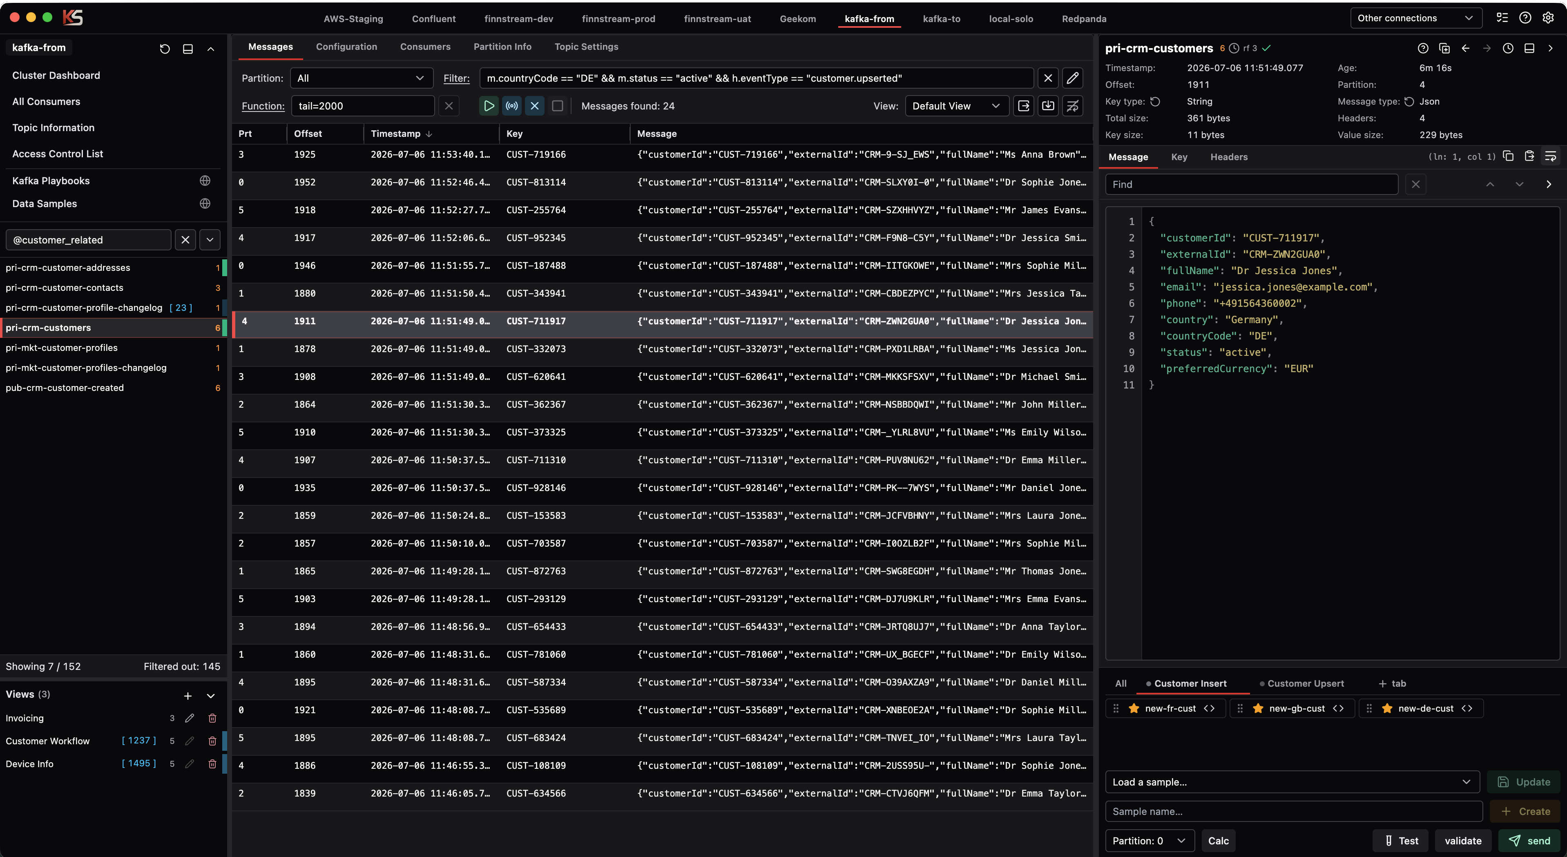This screenshot has width=1567, height=857.
Task: Delete the Device Info view
Action: pyautogui.click(x=212, y=764)
